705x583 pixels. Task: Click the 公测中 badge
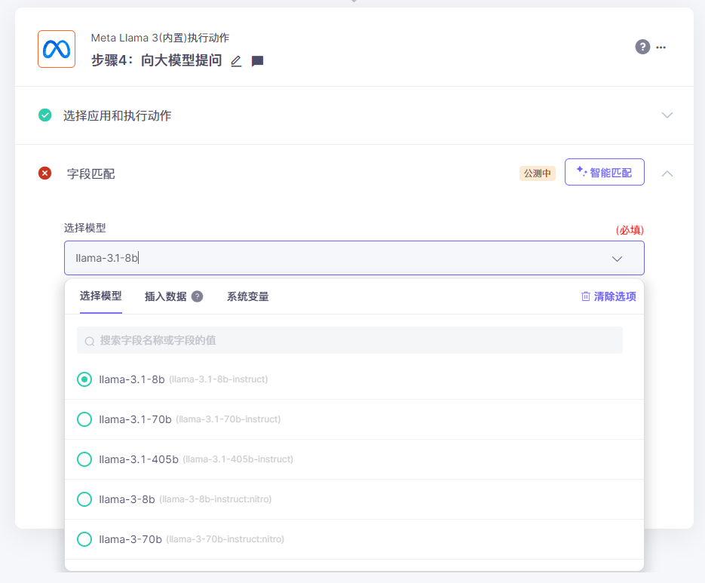point(538,173)
